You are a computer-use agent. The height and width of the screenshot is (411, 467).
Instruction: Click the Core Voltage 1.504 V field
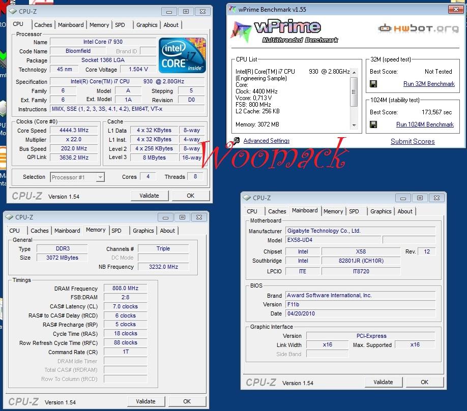(138, 69)
